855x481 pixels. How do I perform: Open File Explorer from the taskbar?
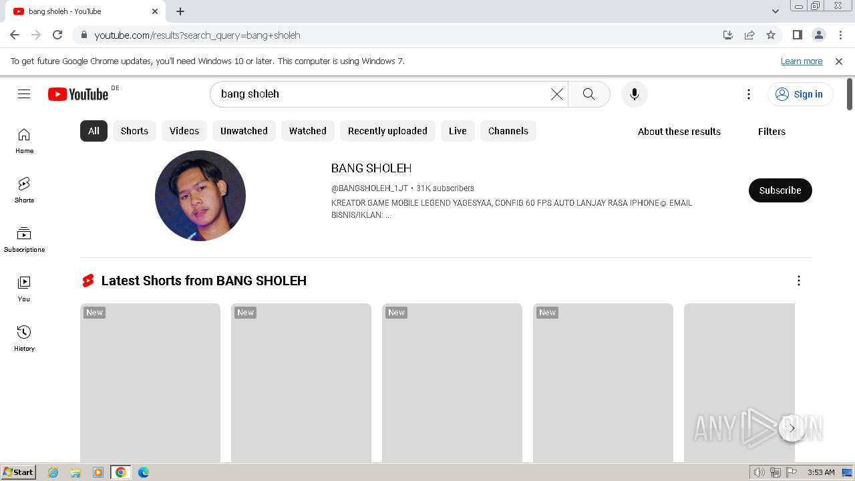(x=75, y=472)
